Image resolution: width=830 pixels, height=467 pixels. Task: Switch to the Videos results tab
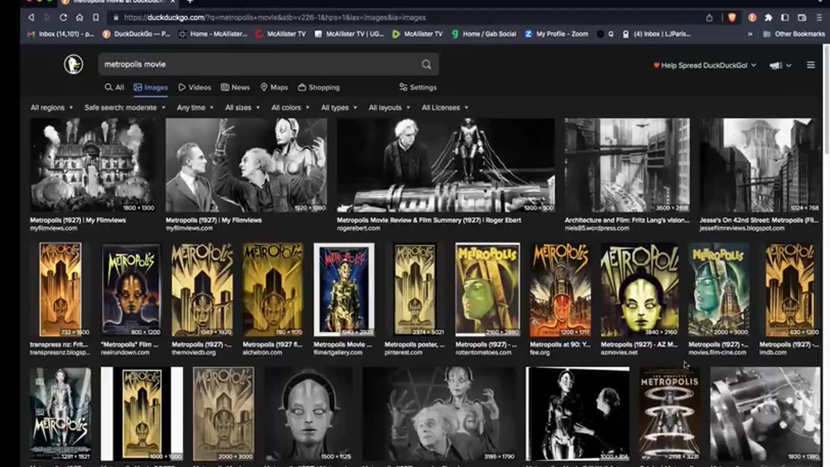click(195, 87)
